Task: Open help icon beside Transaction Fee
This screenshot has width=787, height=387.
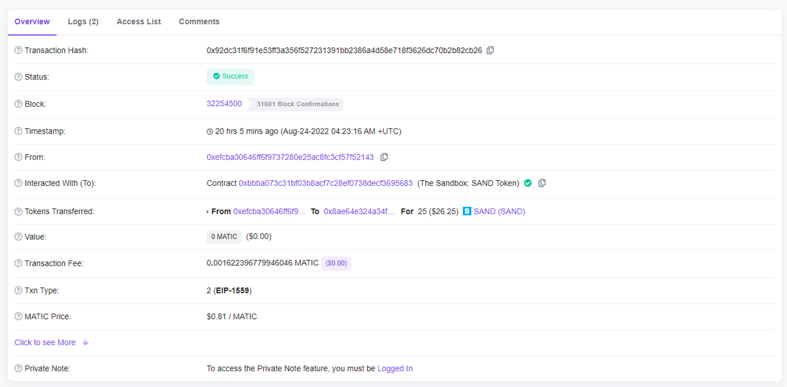Action: [18, 263]
